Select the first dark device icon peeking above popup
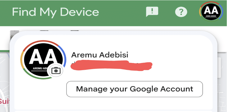Screen dimensions: 227x112 click(x=44, y=31)
